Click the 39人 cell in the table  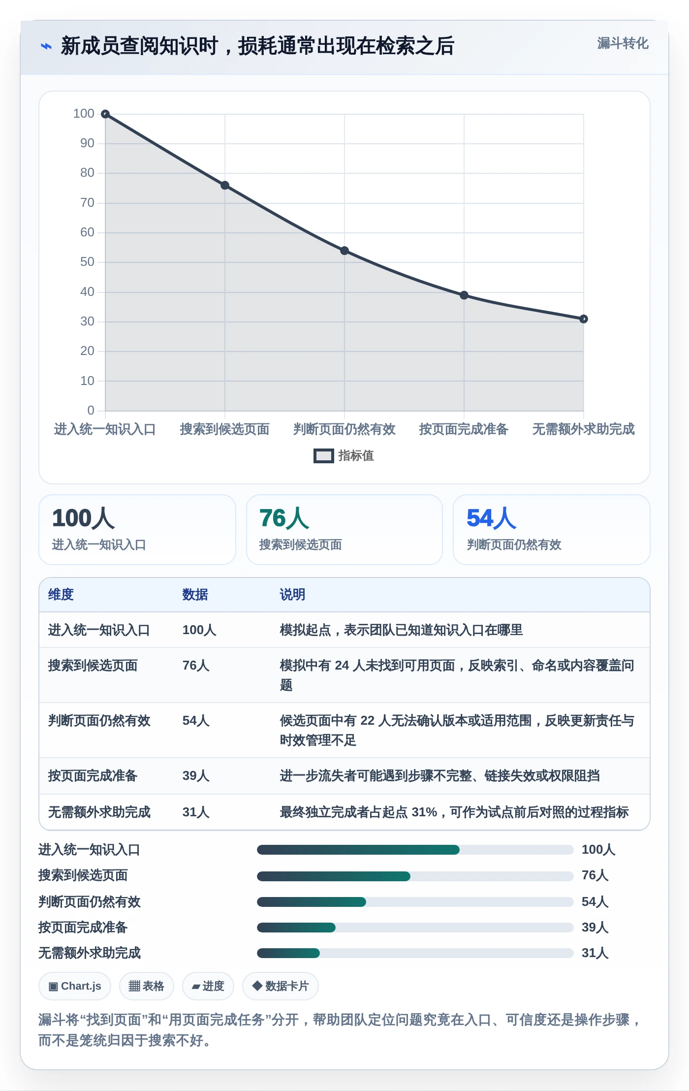pos(196,776)
